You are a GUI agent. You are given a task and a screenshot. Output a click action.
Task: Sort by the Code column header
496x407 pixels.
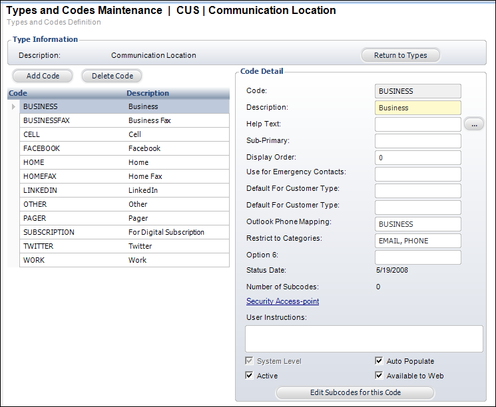coord(18,93)
